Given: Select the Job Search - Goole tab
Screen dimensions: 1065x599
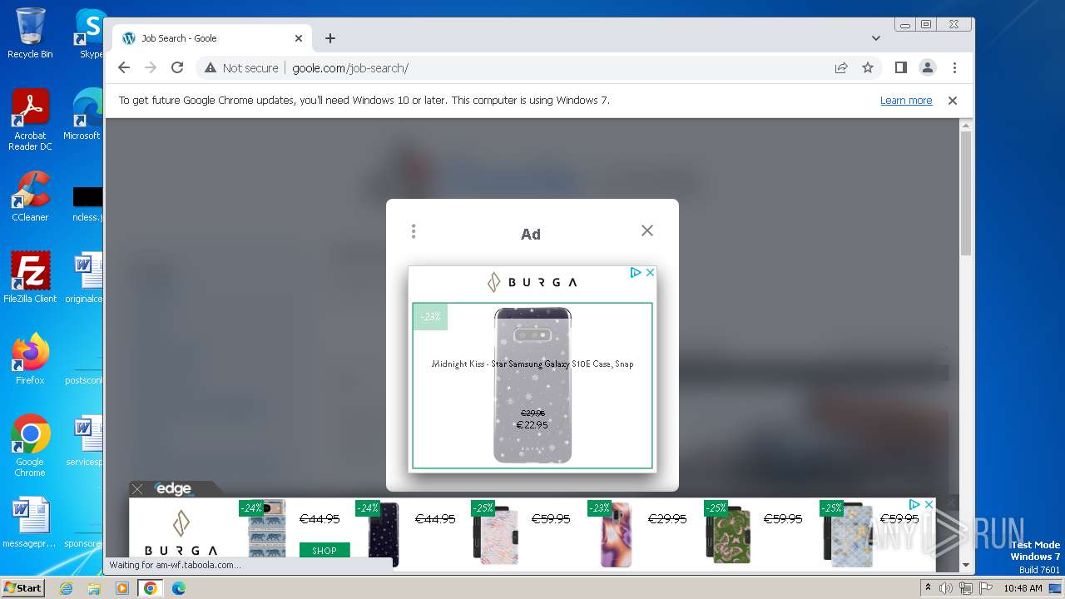Looking at the screenshot, I should pyautogui.click(x=212, y=38).
